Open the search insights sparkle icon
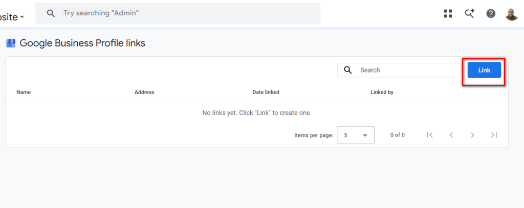This screenshot has width=524, height=208. [x=470, y=14]
